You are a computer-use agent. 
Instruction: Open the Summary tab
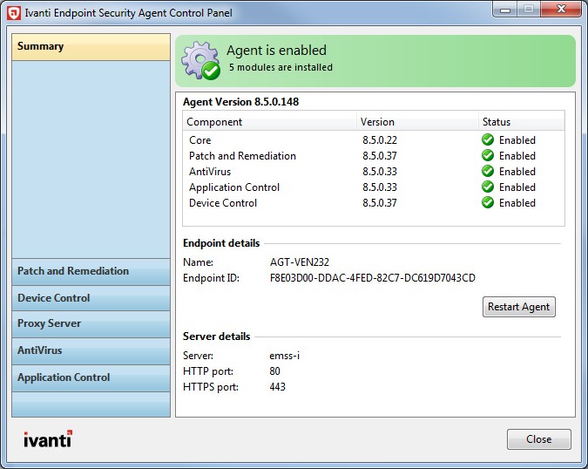pyautogui.click(x=91, y=47)
